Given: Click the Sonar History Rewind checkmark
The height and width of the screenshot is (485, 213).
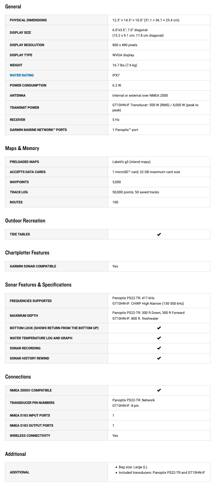Looking at the screenshot, I should (x=159, y=358).
